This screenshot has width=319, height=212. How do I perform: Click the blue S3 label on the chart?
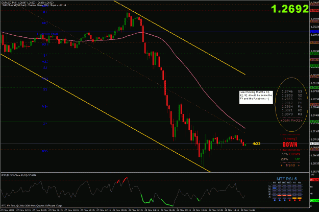coord(45,89)
